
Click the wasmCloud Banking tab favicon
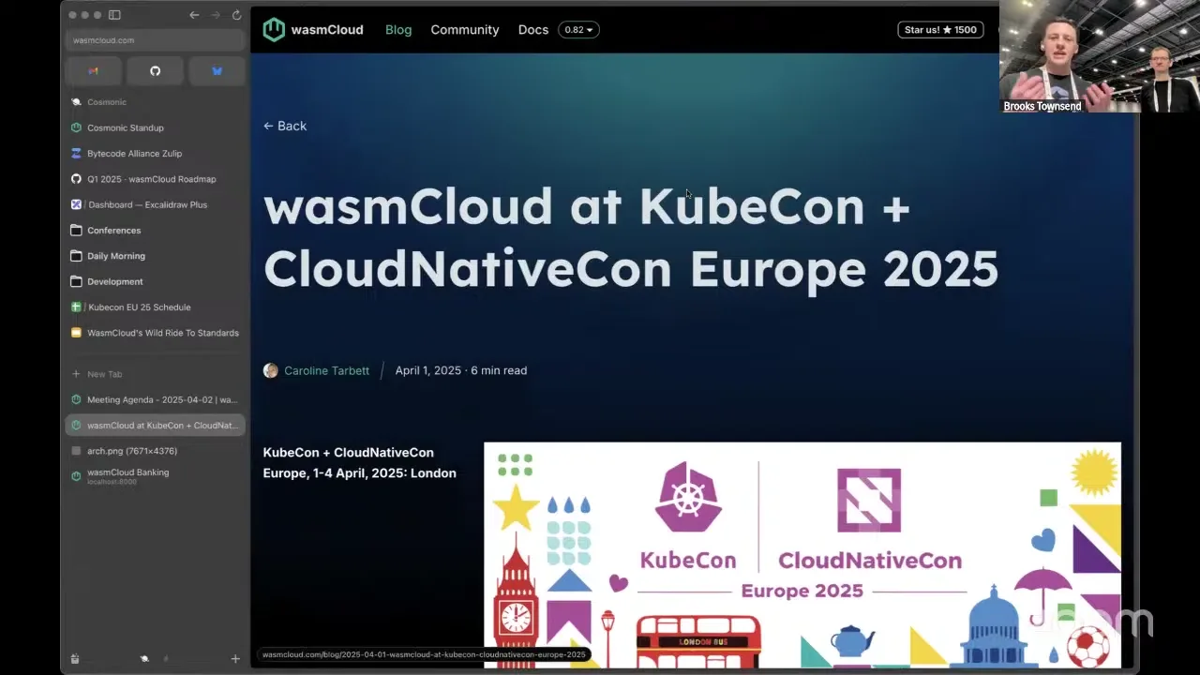pos(76,476)
